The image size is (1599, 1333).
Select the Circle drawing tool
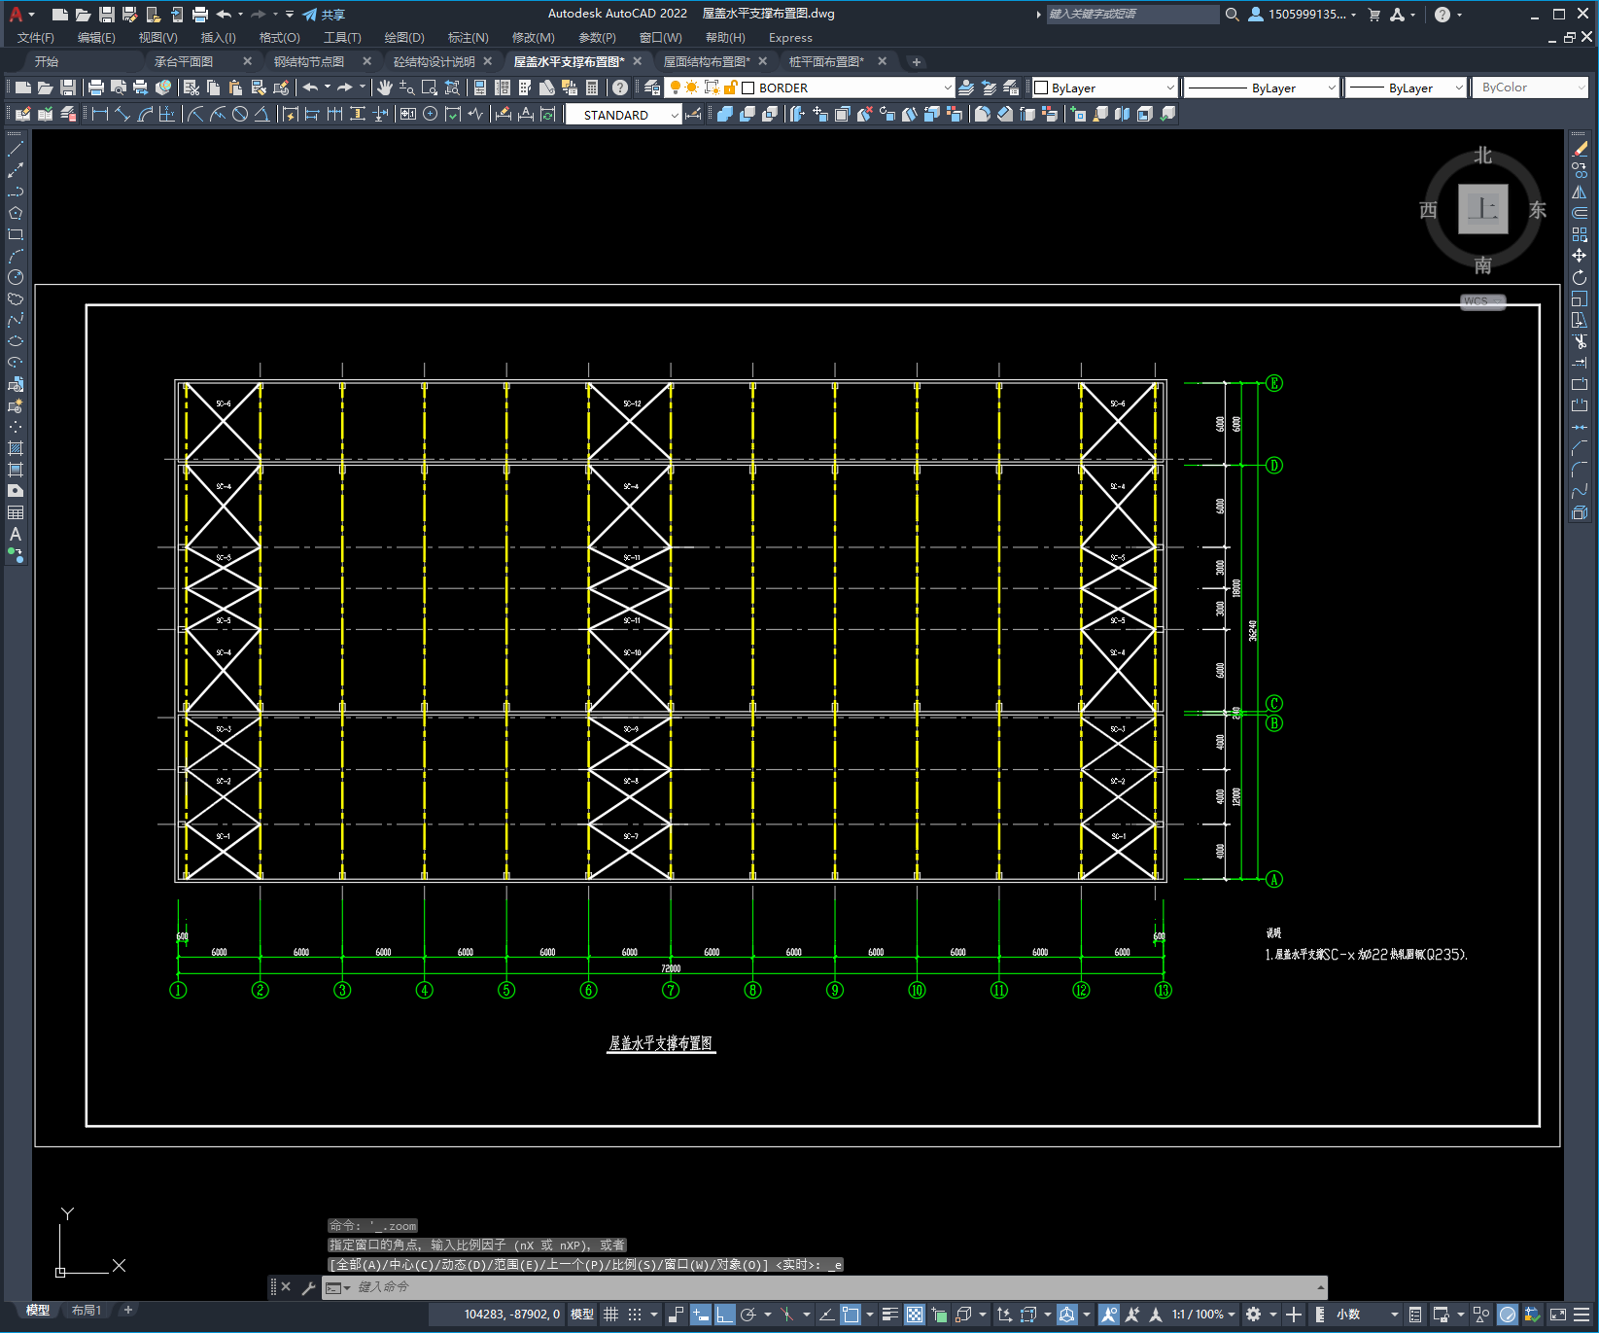point(16,277)
